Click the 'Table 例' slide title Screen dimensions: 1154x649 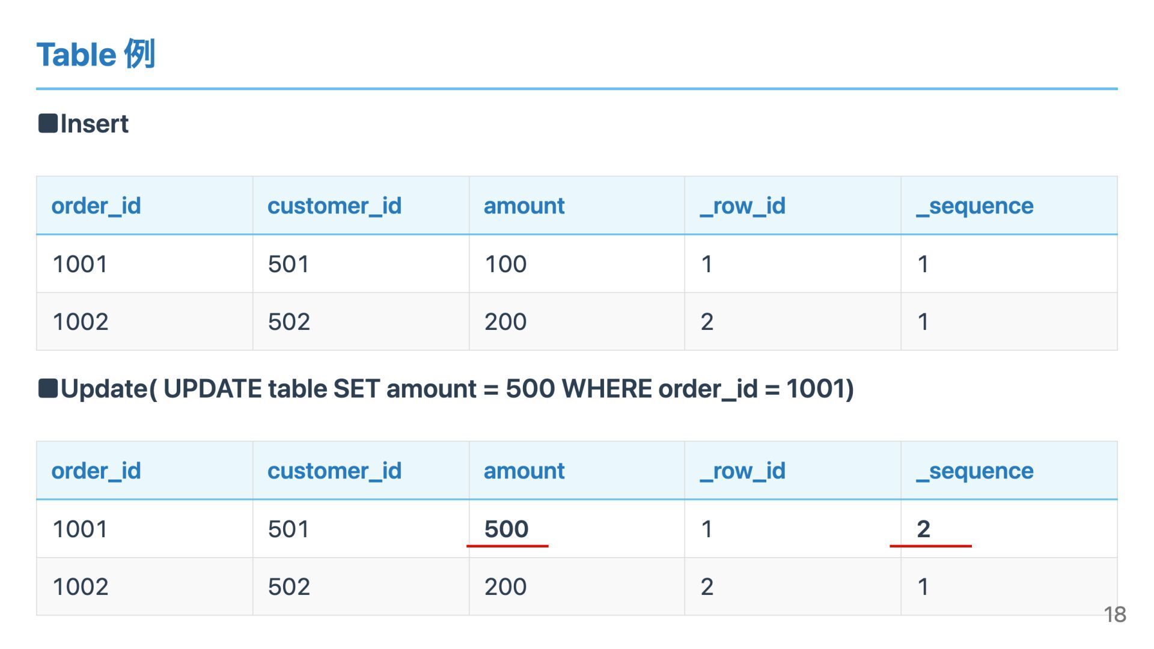(x=96, y=54)
